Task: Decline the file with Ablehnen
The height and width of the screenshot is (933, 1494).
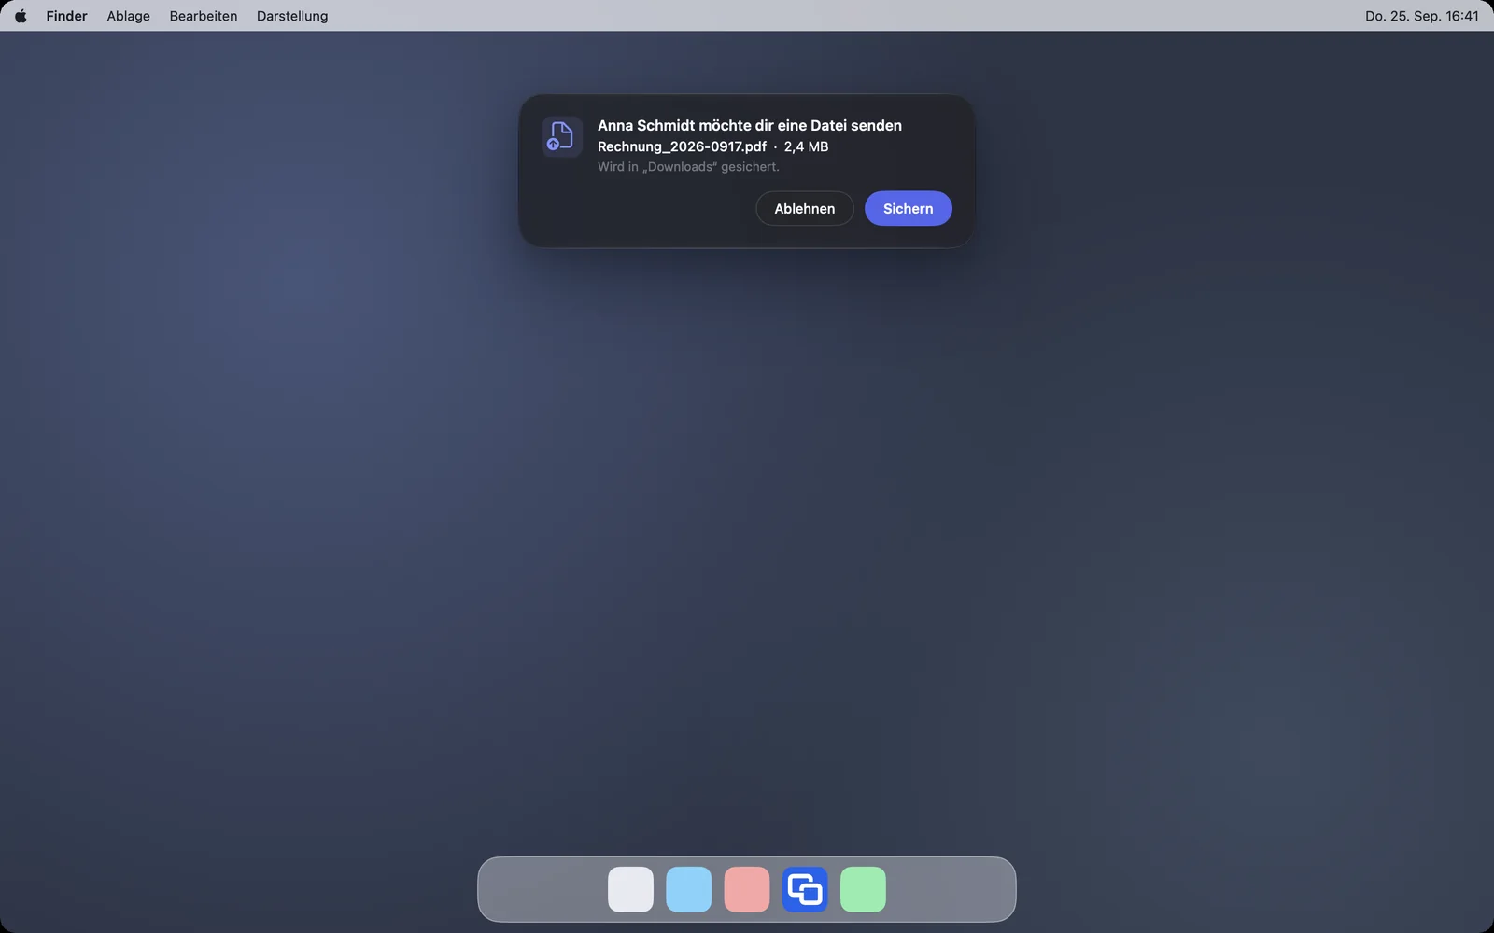Action: 805,208
